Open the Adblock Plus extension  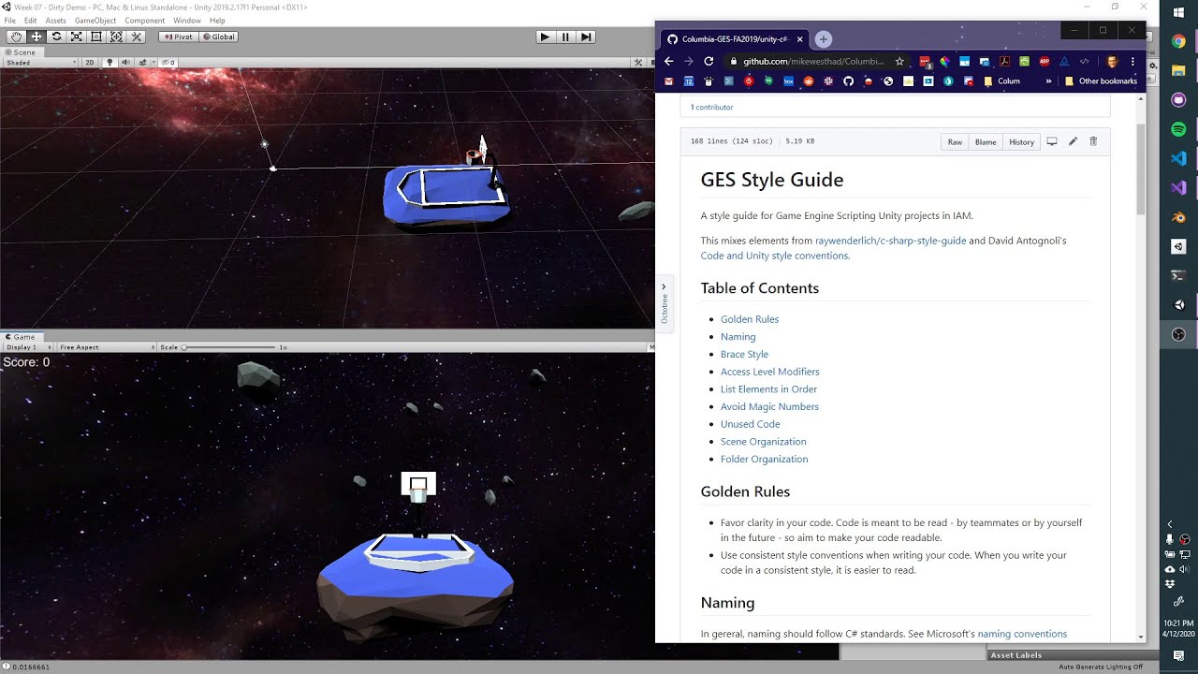pyautogui.click(x=1045, y=61)
